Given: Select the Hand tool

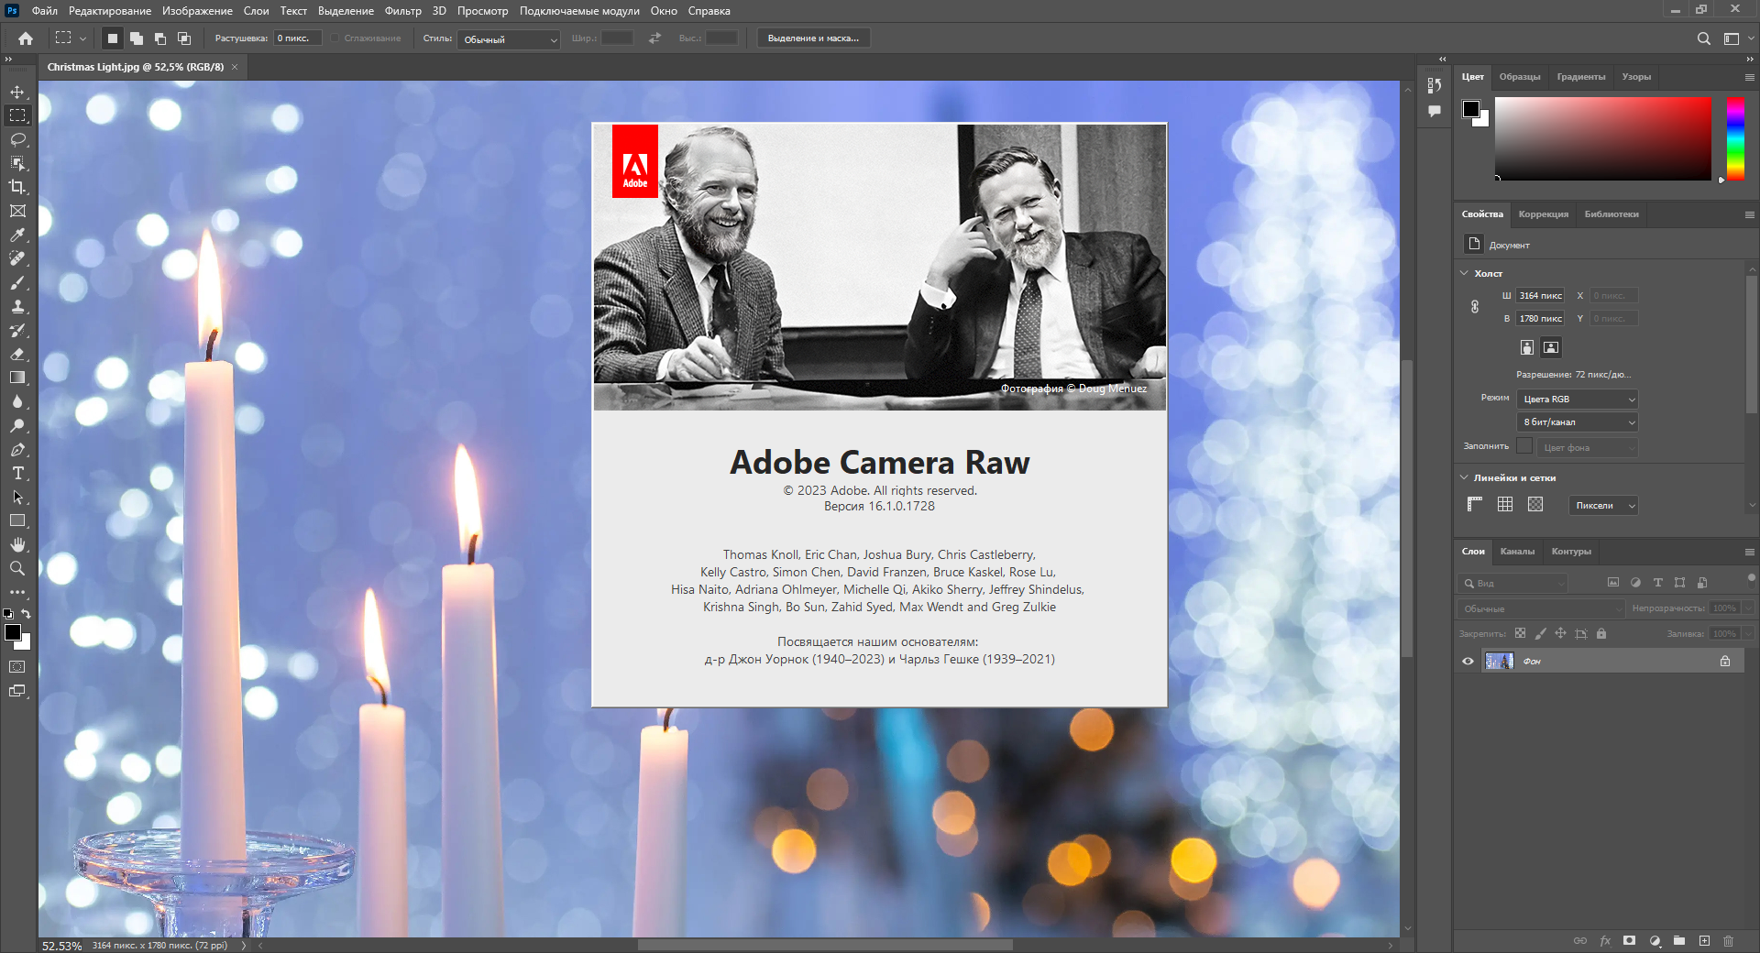Looking at the screenshot, I should coord(17,544).
